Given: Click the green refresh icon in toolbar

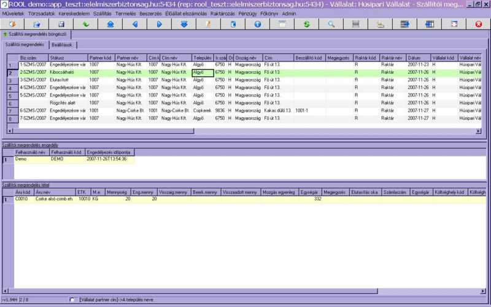Looking at the screenshot, I should [307, 24].
